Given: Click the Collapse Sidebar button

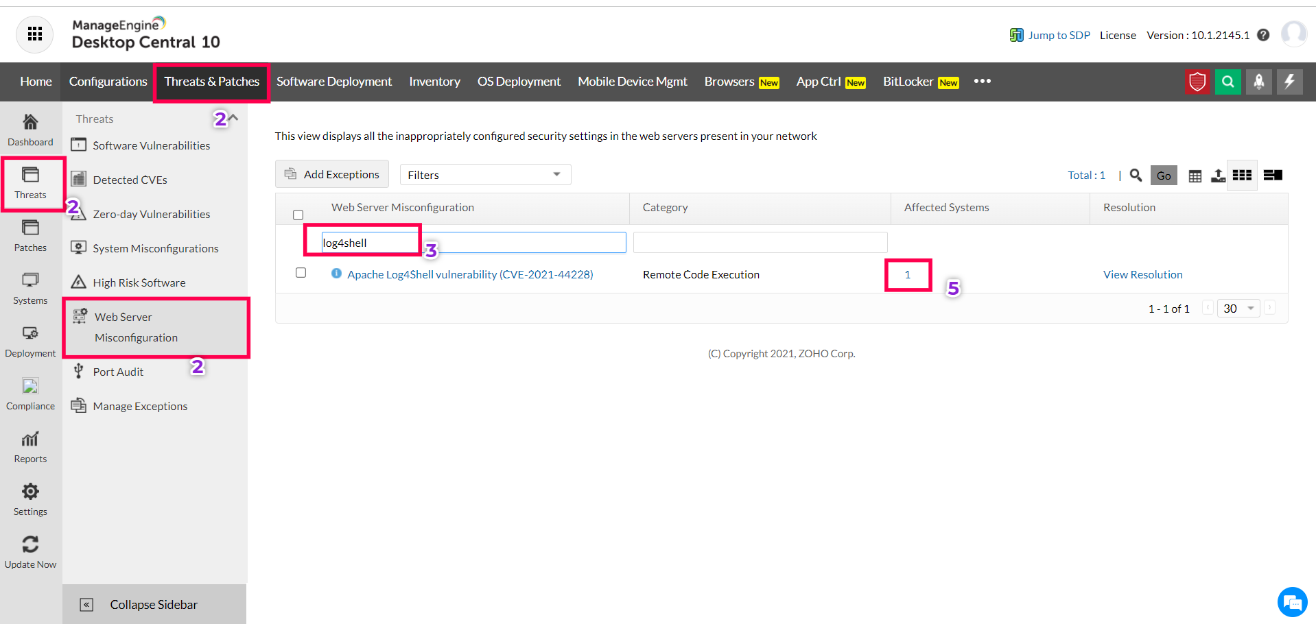Looking at the screenshot, I should [154, 604].
